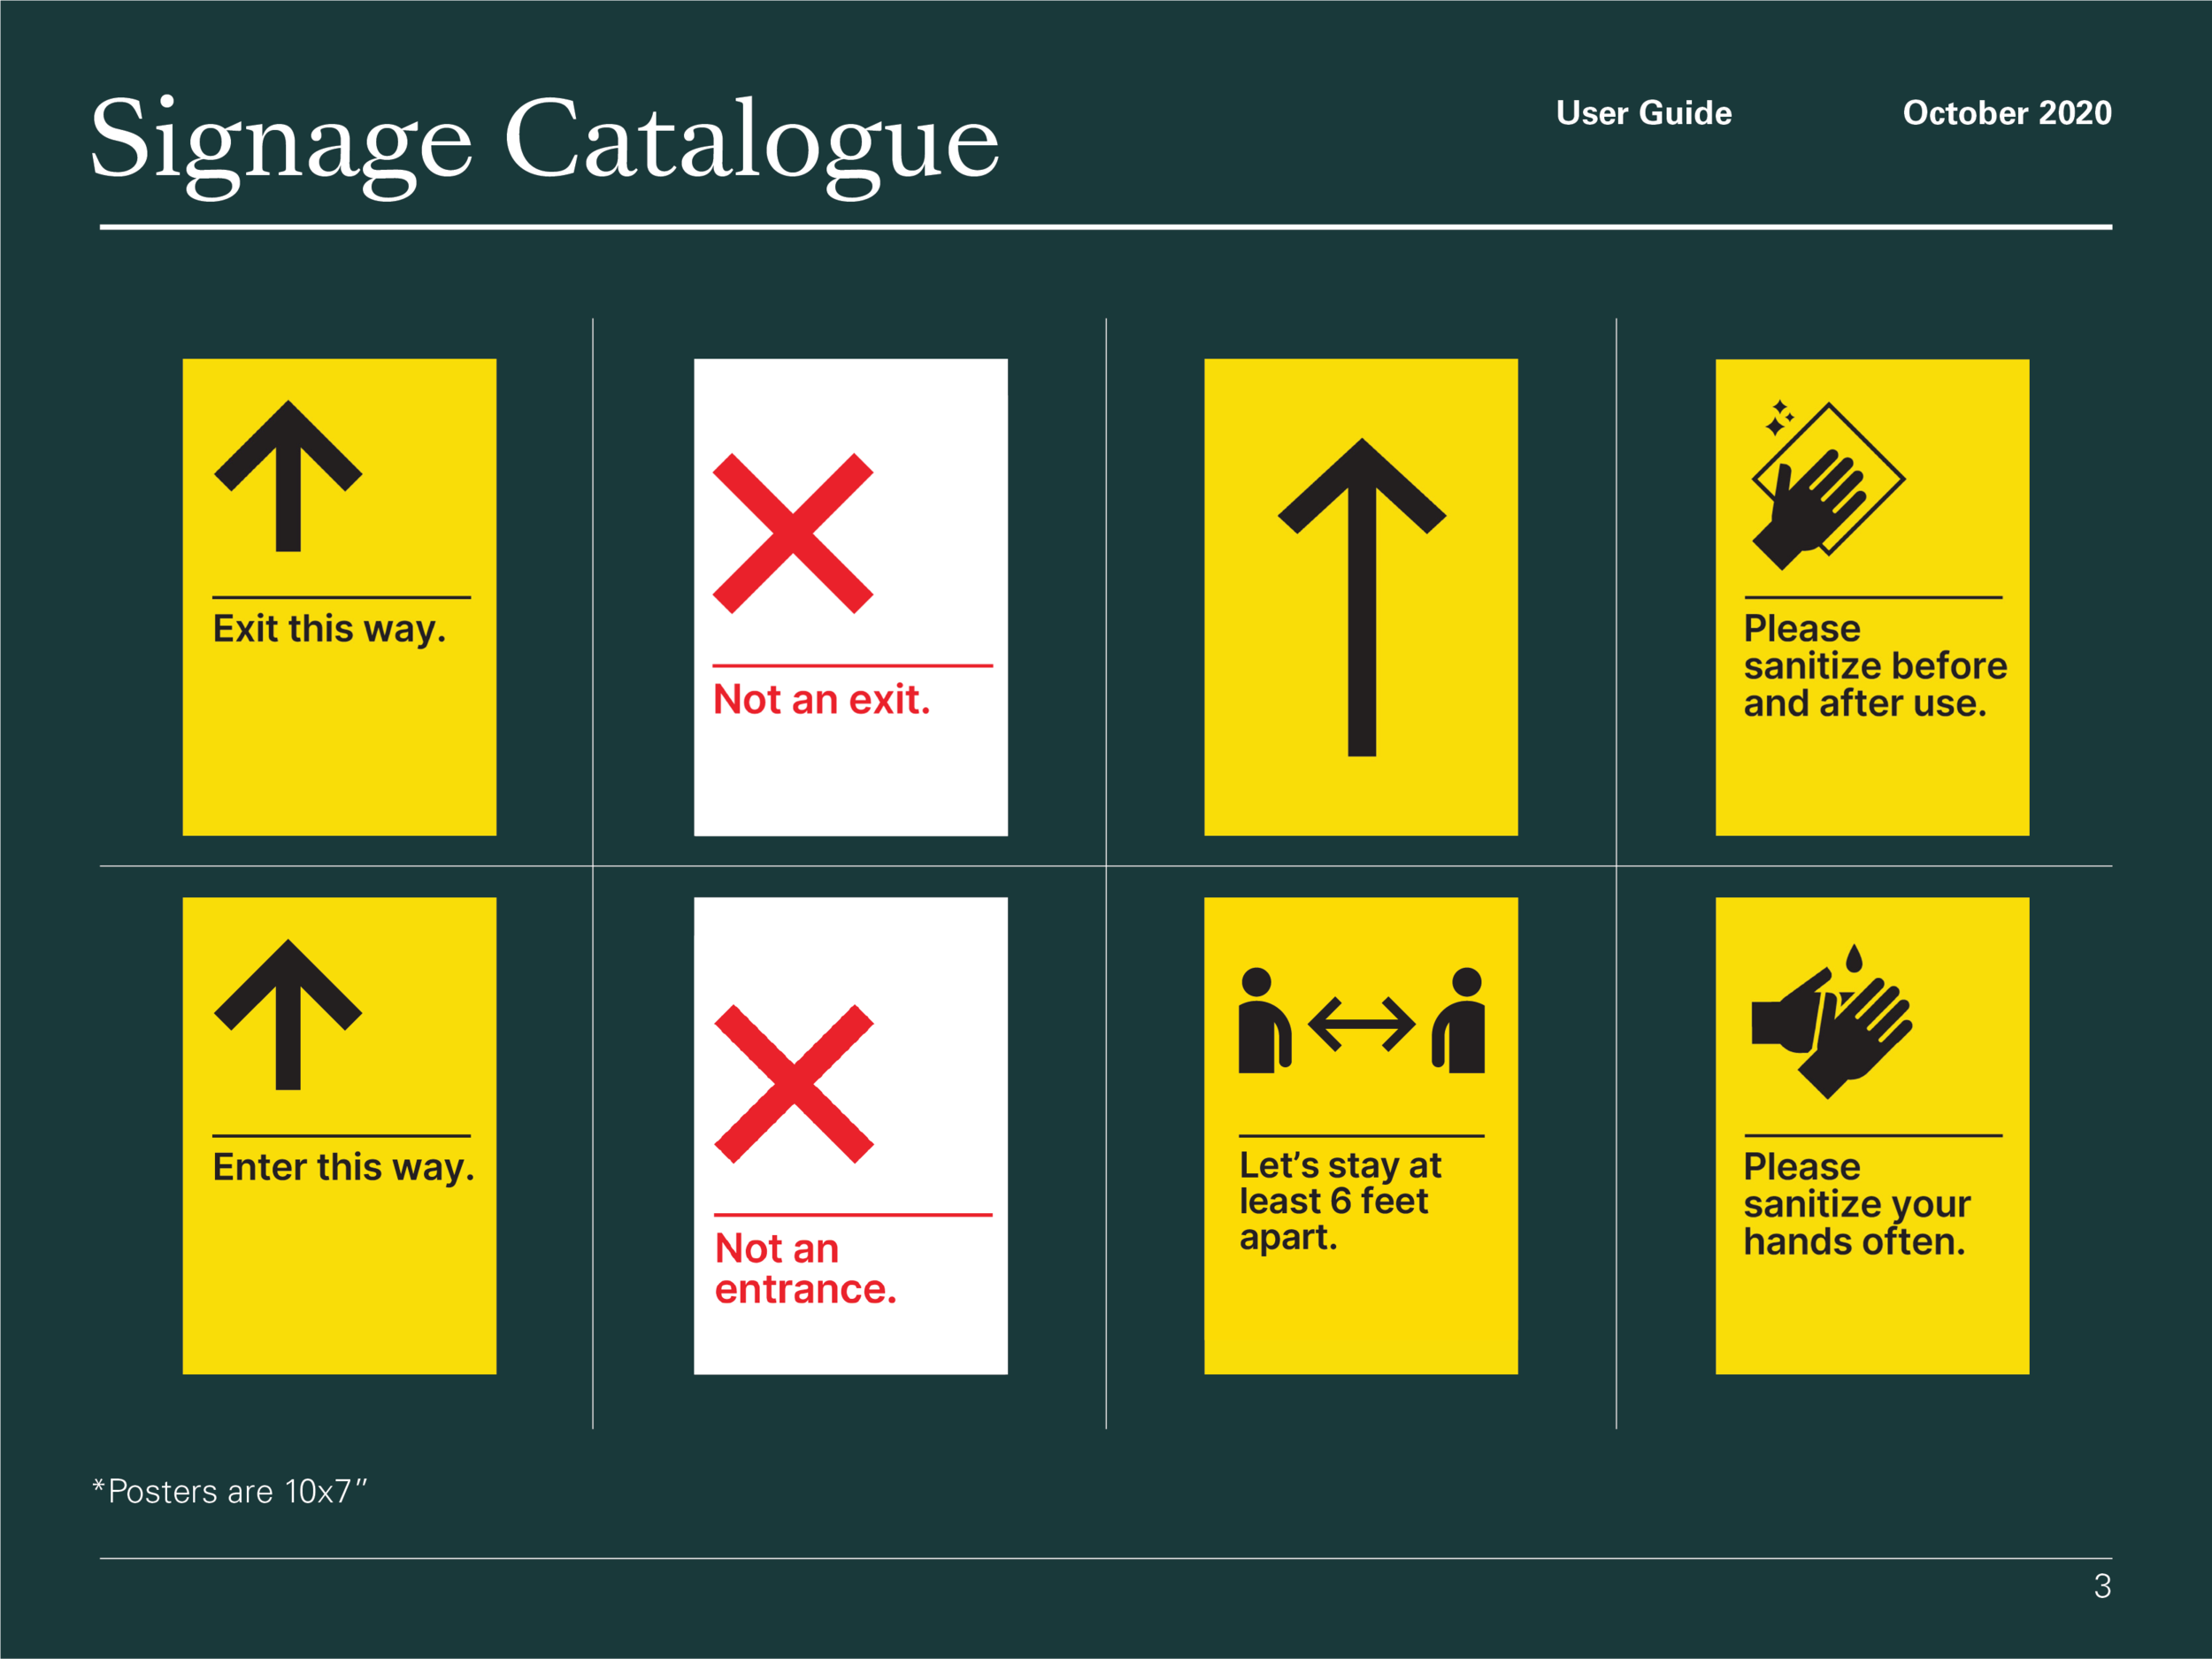Click Please sanitize your hands often text

pyautogui.click(x=1856, y=1204)
